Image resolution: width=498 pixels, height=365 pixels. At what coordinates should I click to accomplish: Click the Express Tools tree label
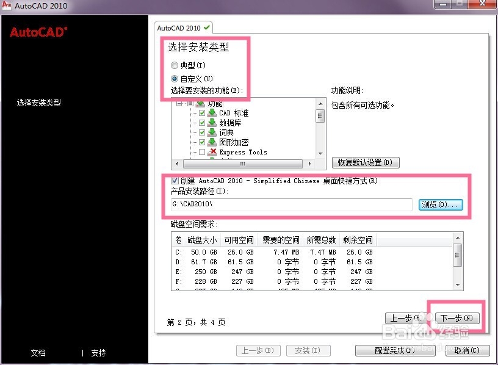click(243, 152)
